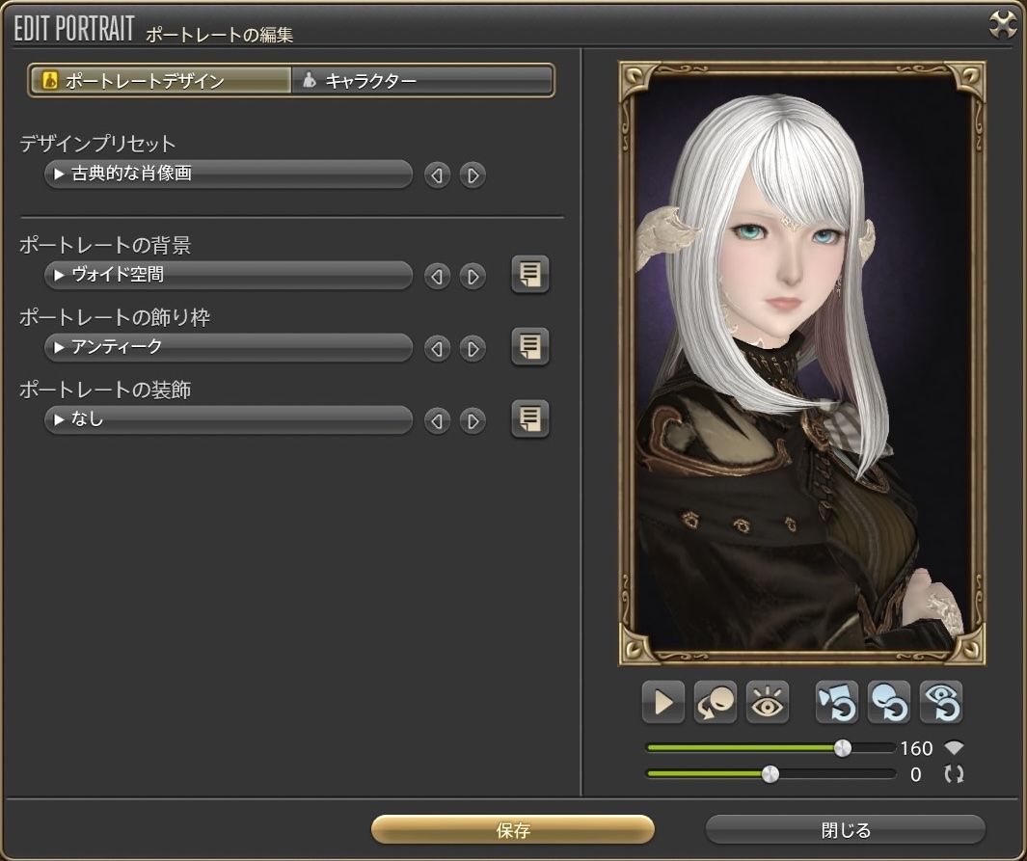Reset eye gaze direction icon
Viewport: 1027px width, 861px height.
[941, 703]
